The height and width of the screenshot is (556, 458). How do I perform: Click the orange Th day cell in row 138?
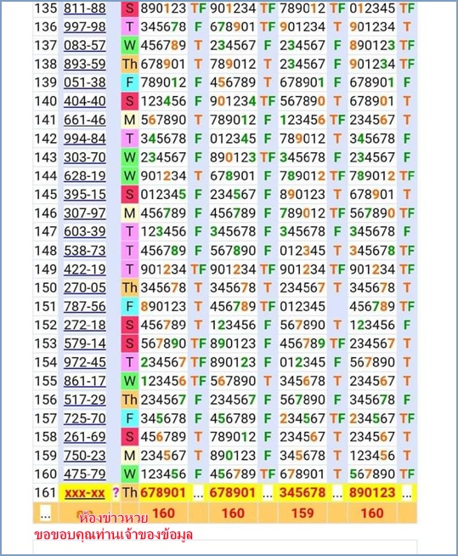130,64
